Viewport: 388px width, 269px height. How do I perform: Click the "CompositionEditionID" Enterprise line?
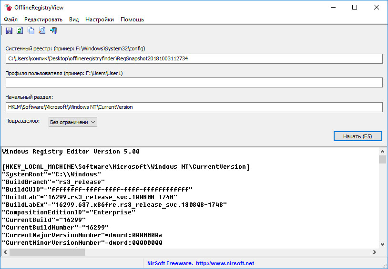click(69, 212)
